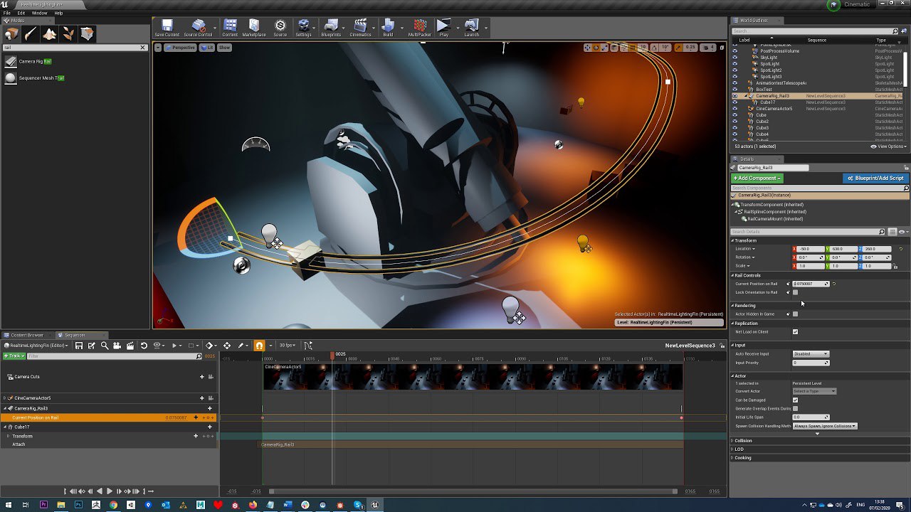Viewport: 911px width, 512px height.
Task: Toggle Can be Damaged checkbox
Action: tap(795, 400)
